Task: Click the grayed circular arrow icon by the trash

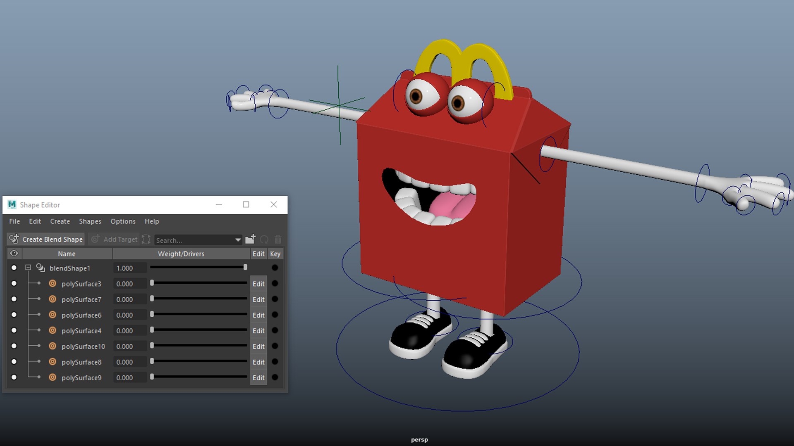Action: coord(264,240)
